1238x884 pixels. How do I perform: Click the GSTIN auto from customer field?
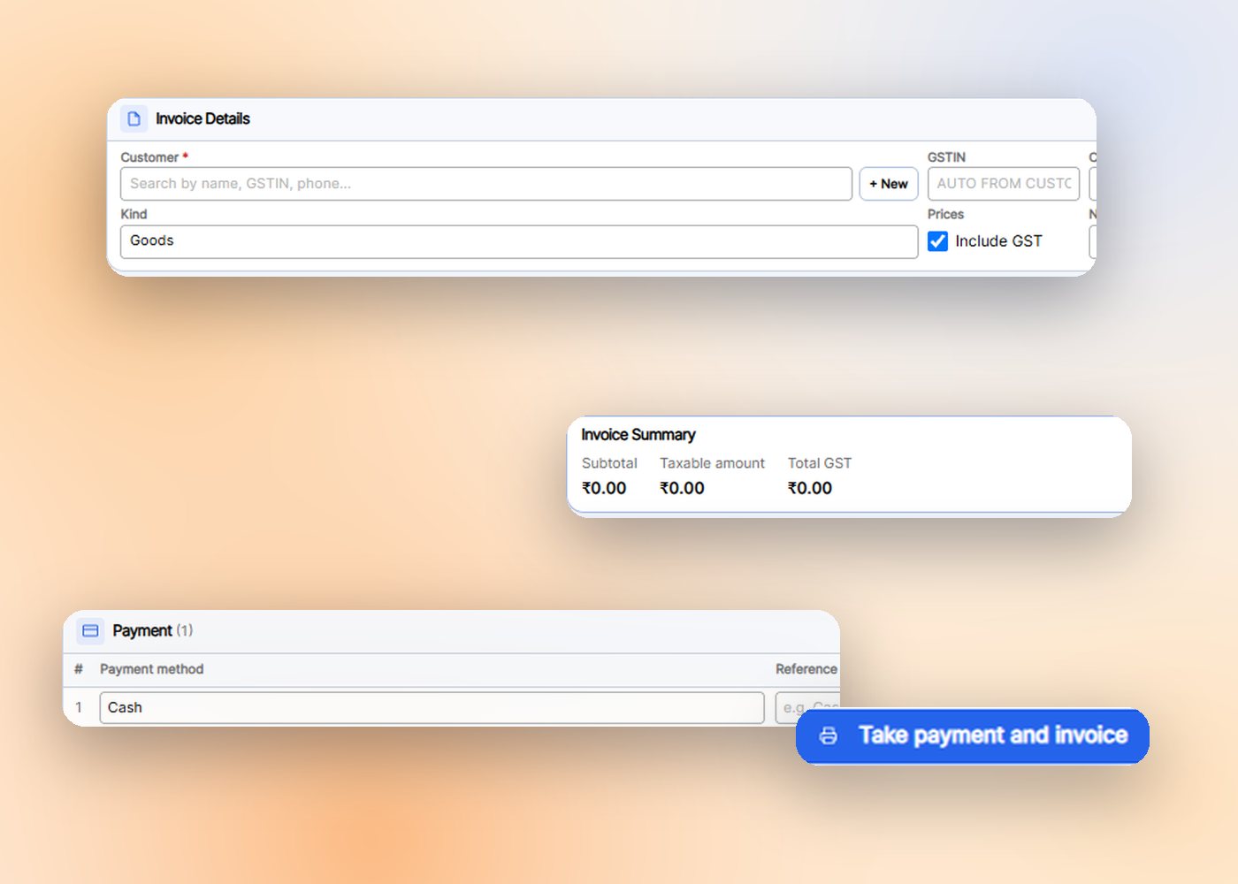[x=1004, y=184]
